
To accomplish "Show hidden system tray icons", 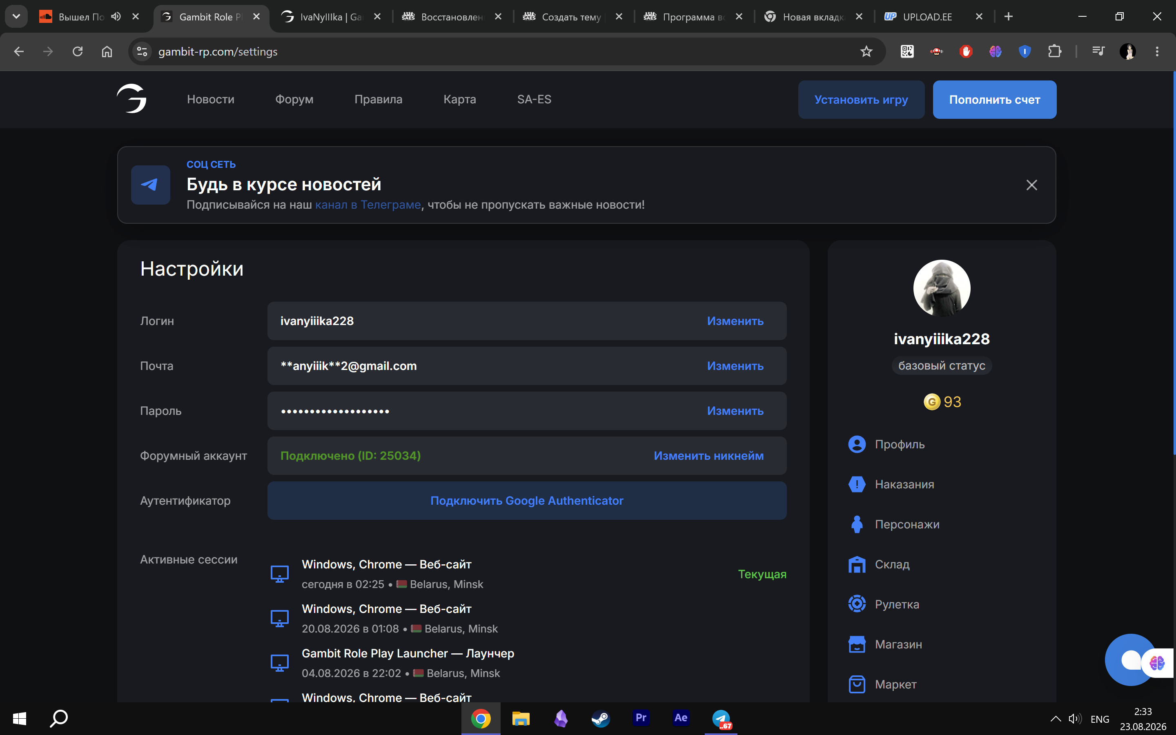I will click(1056, 719).
